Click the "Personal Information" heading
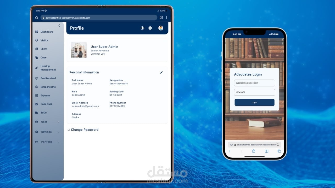The width and height of the screenshot is (335, 188). [84, 72]
